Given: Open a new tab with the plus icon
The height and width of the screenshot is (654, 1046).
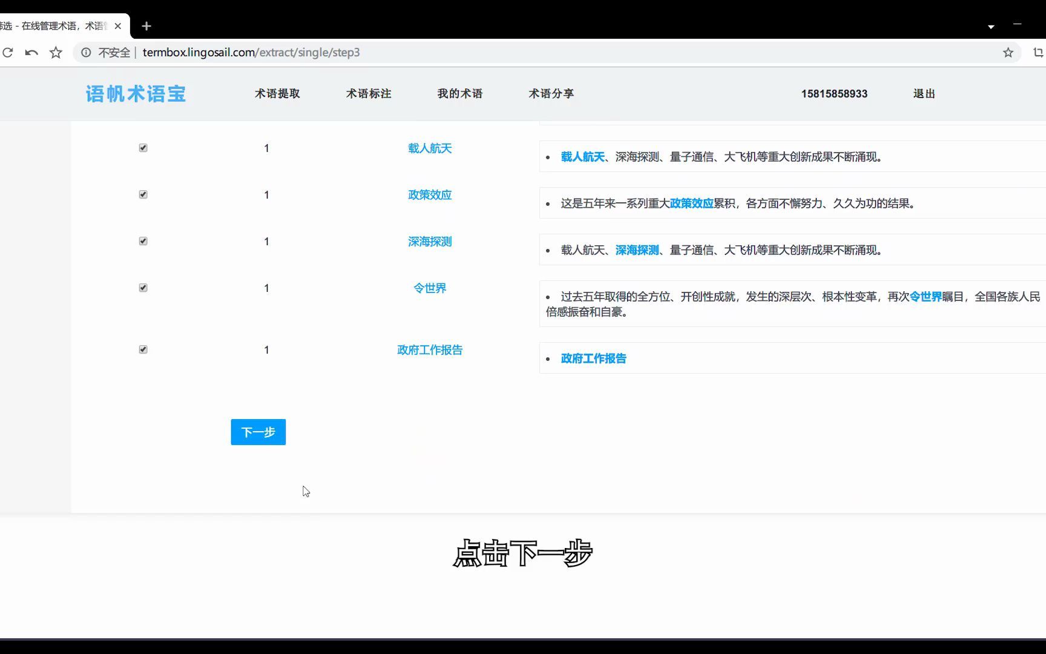Looking at the screenshot, I should tap(146, 26).
